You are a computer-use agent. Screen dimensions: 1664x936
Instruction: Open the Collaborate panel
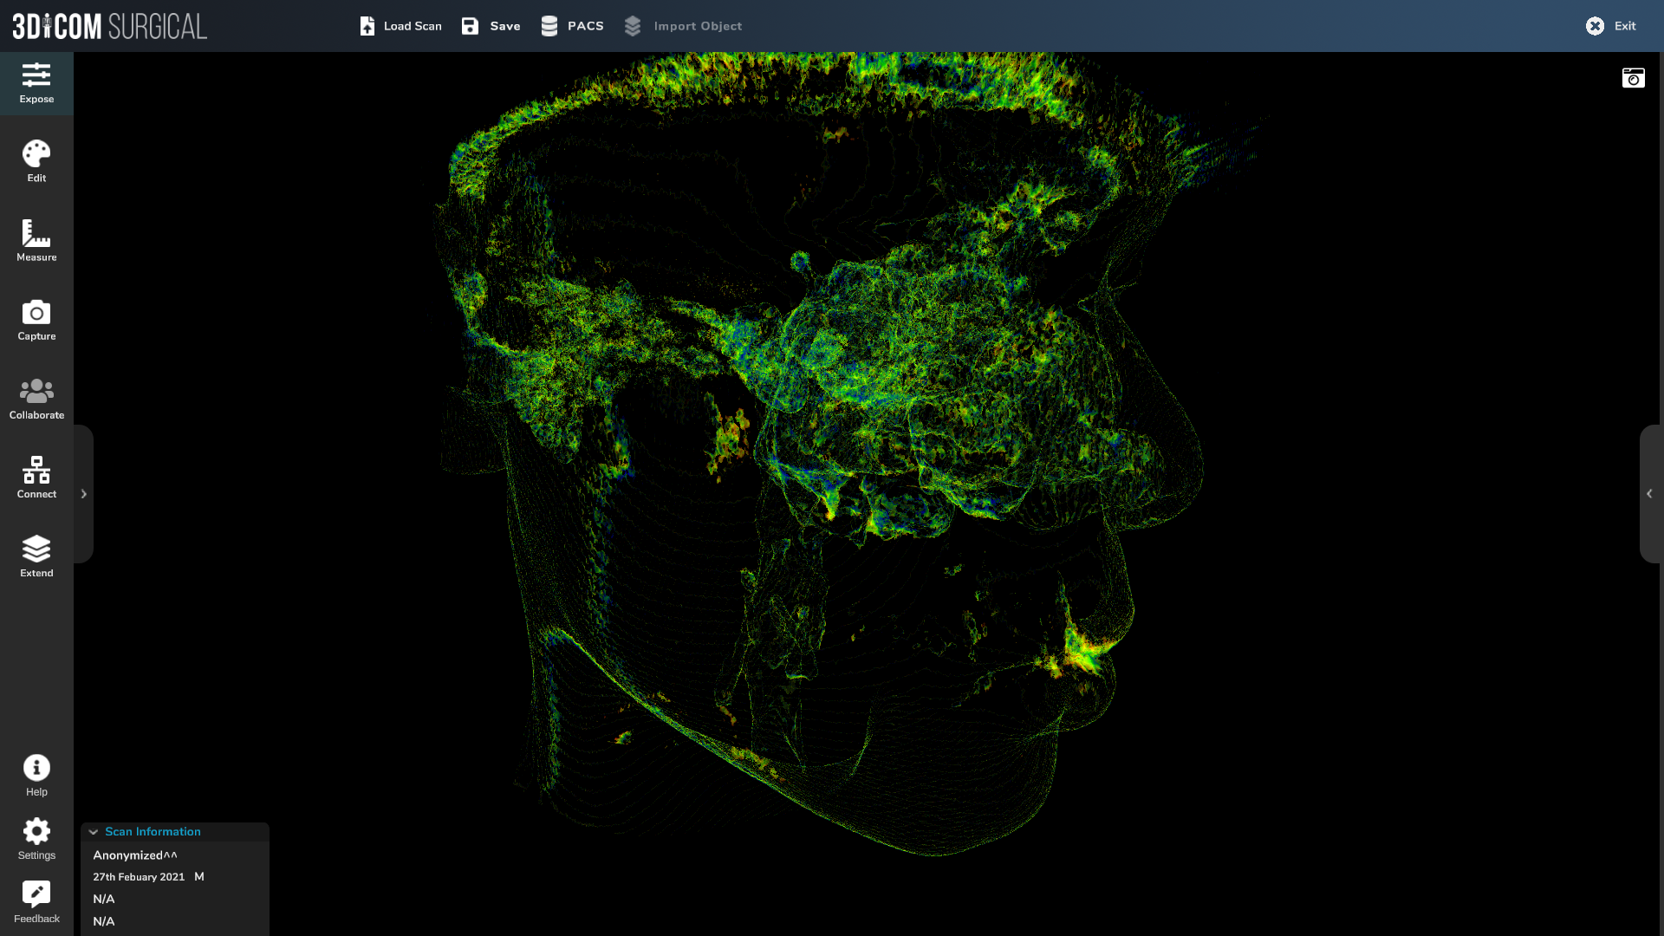(x=36, y=399)
